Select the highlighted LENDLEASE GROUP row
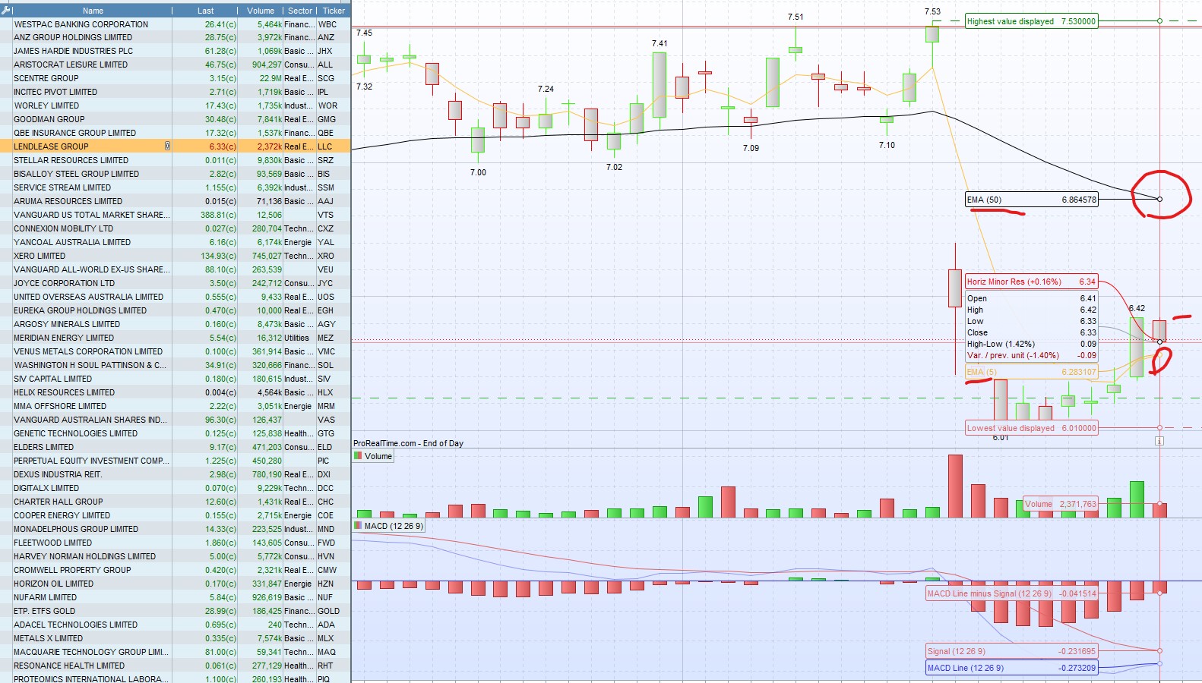Screen dimensions: 1202x683 (175, 146)
